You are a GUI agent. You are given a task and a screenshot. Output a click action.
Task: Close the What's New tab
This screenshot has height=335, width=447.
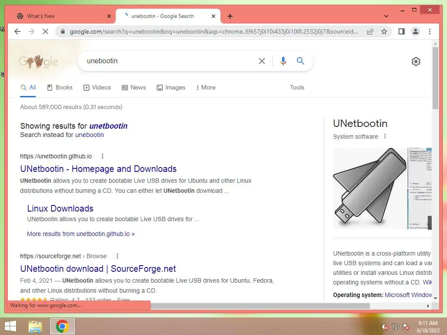pyautogui.click(x=109, y=16)
